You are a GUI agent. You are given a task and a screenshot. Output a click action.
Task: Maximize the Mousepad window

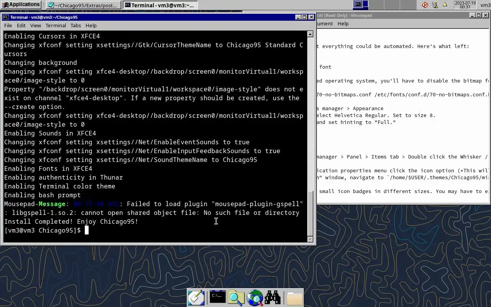[x=479, y=15]
